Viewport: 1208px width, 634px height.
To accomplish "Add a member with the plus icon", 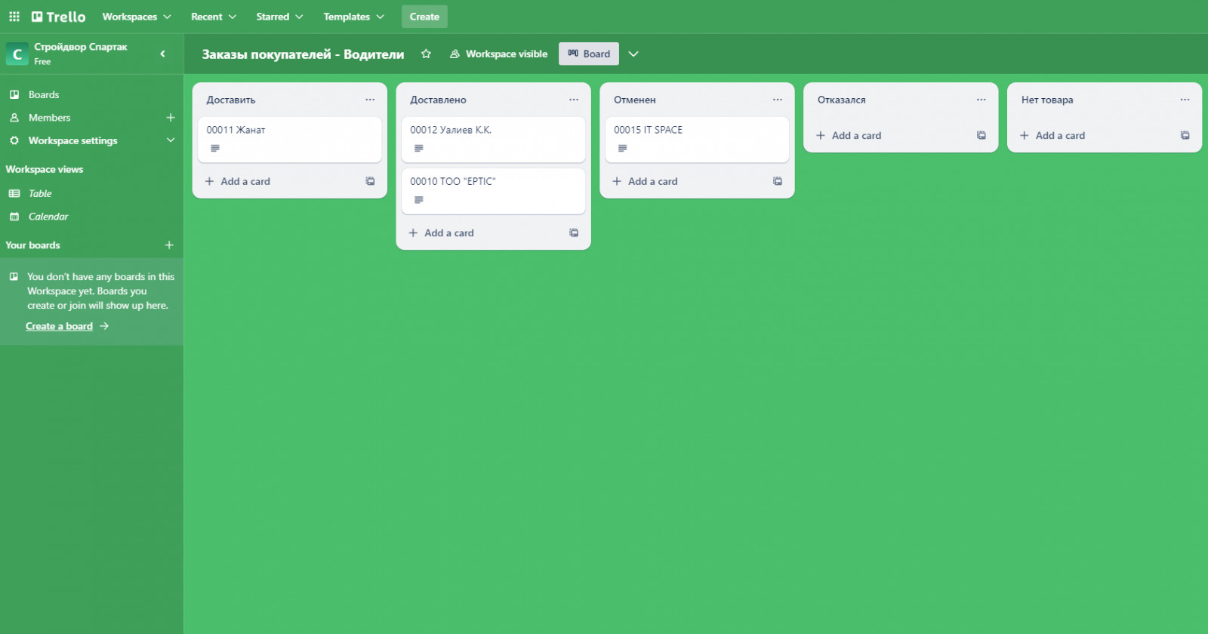I will 171,118.
